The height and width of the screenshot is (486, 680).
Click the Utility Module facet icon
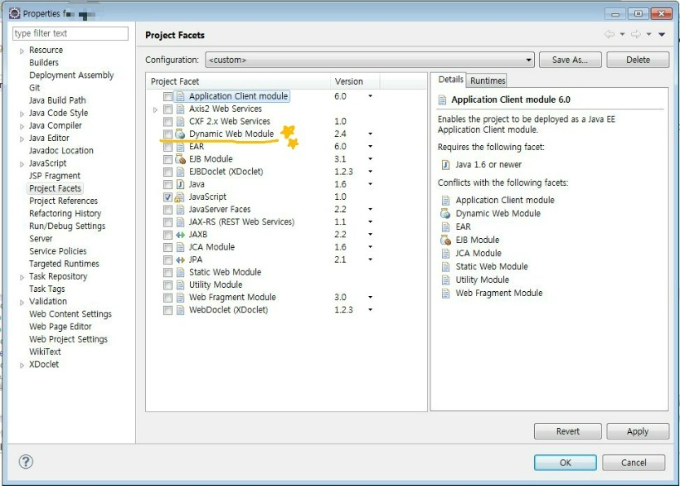pyautogui.click(x=181, y=285)
